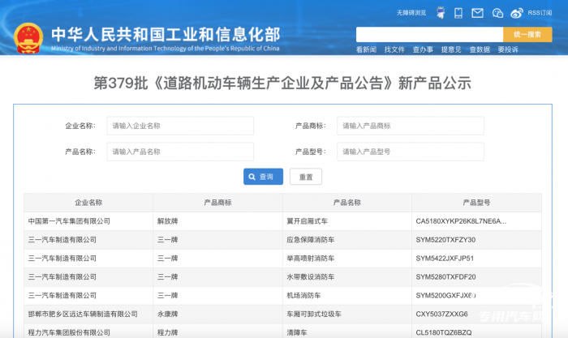Viewport: 568px width, 338px height.
Task: Focus the site search box
Action: pyautogui.click(x=429, y=34)
